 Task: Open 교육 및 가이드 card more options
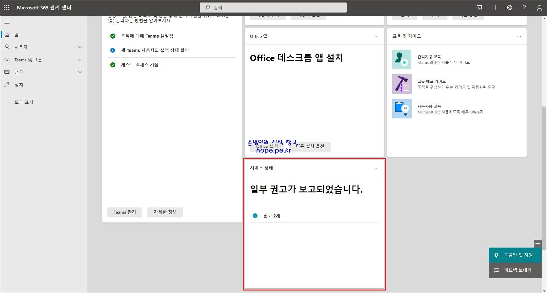(519, 37)
